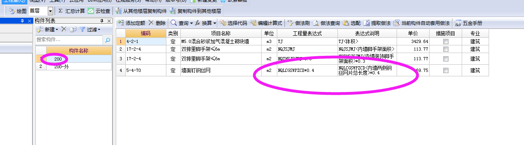Screen dimensions: 524x145
Task: Start the 云检查 cloud check
Action: click(x=99, y=11)
